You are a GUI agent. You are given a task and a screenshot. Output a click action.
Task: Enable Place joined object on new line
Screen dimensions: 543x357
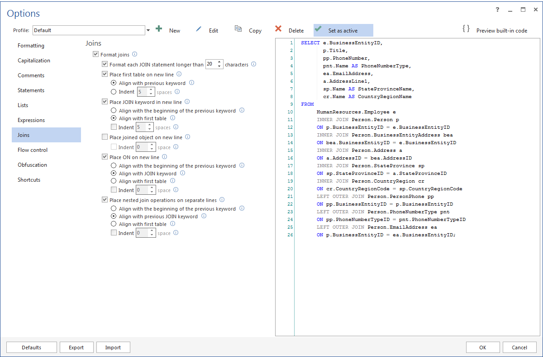(105, 136)
